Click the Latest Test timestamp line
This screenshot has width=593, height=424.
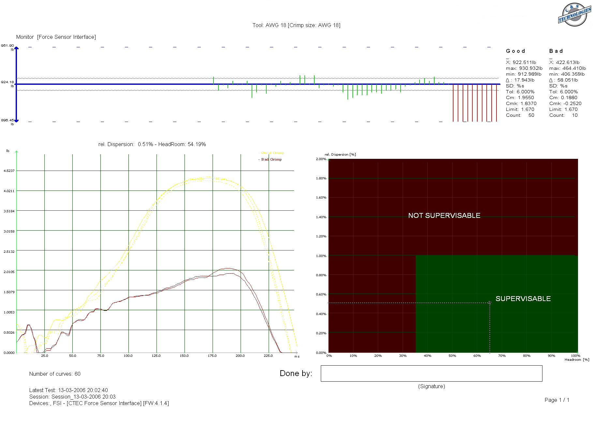coord(68,390)
